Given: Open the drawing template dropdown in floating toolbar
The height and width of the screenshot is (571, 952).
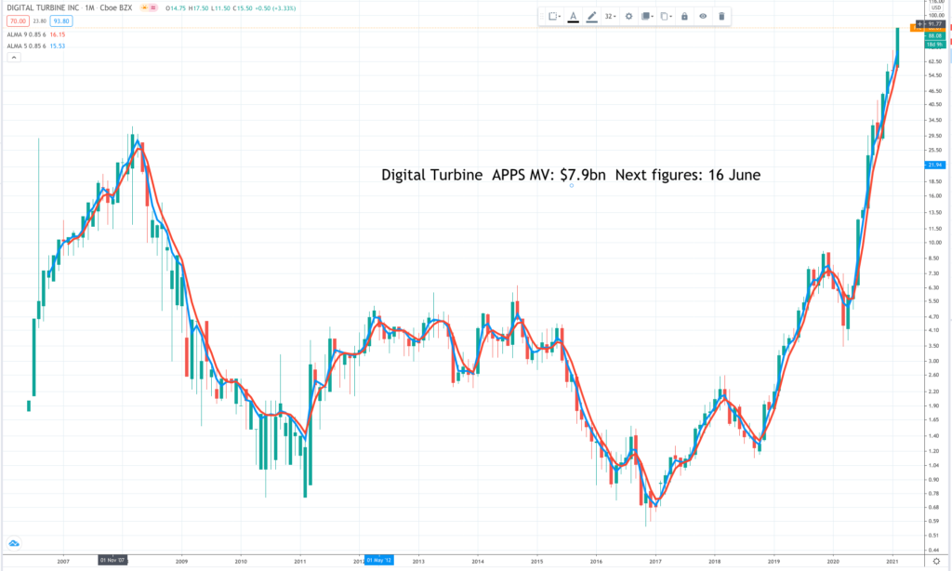Looking at the screenshot, I should (554, 17).
